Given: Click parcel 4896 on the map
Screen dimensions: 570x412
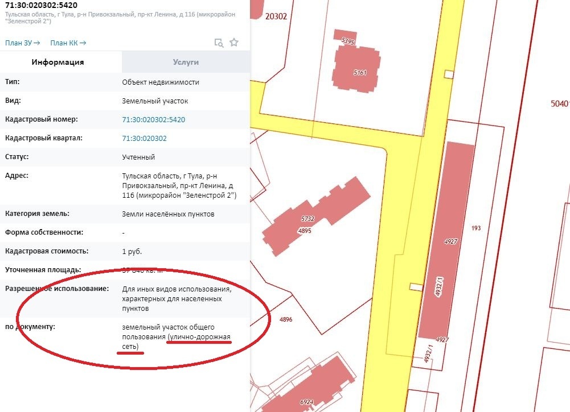Looking at the screenshot, I should coord(285,319).
